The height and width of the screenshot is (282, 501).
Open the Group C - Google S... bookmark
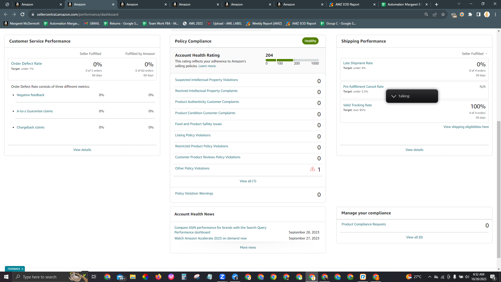338,23
